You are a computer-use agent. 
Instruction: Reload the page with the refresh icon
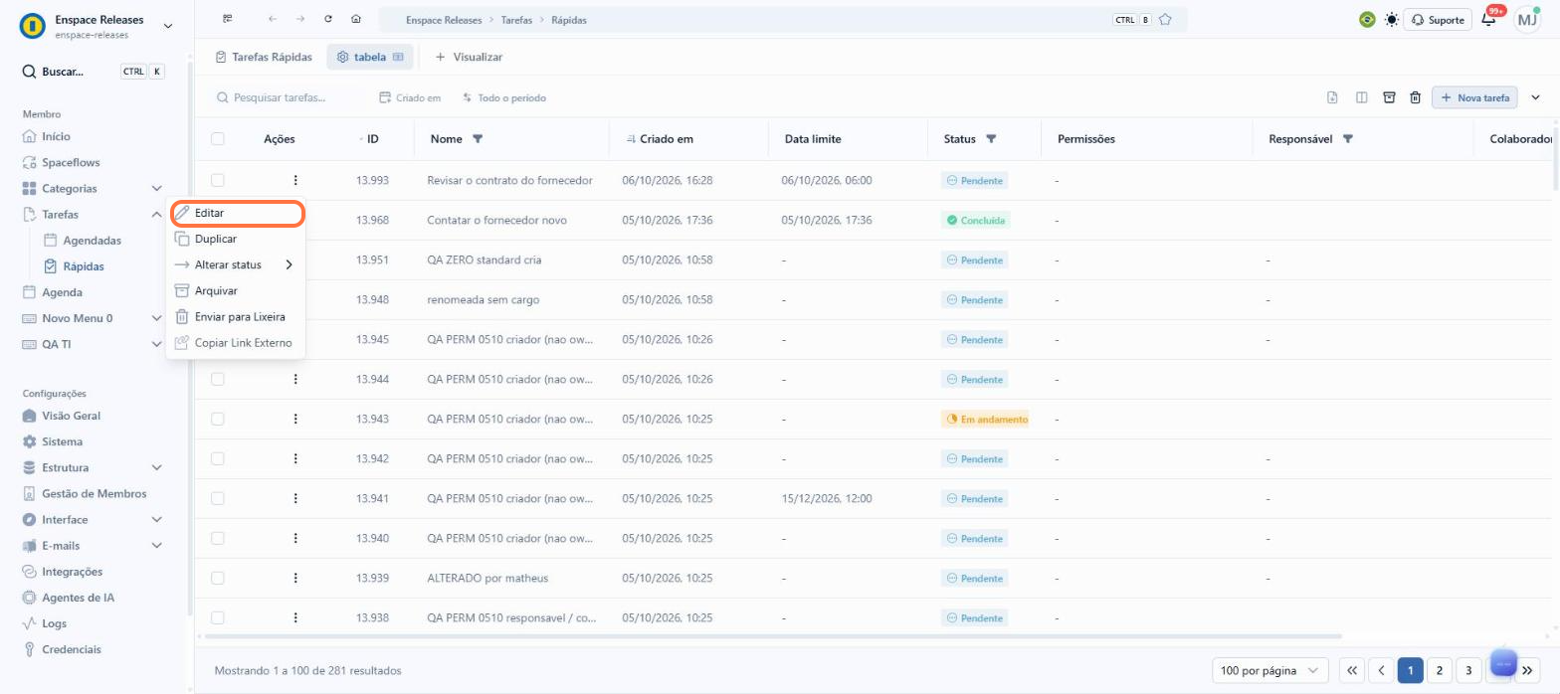(x=328, y=19)
